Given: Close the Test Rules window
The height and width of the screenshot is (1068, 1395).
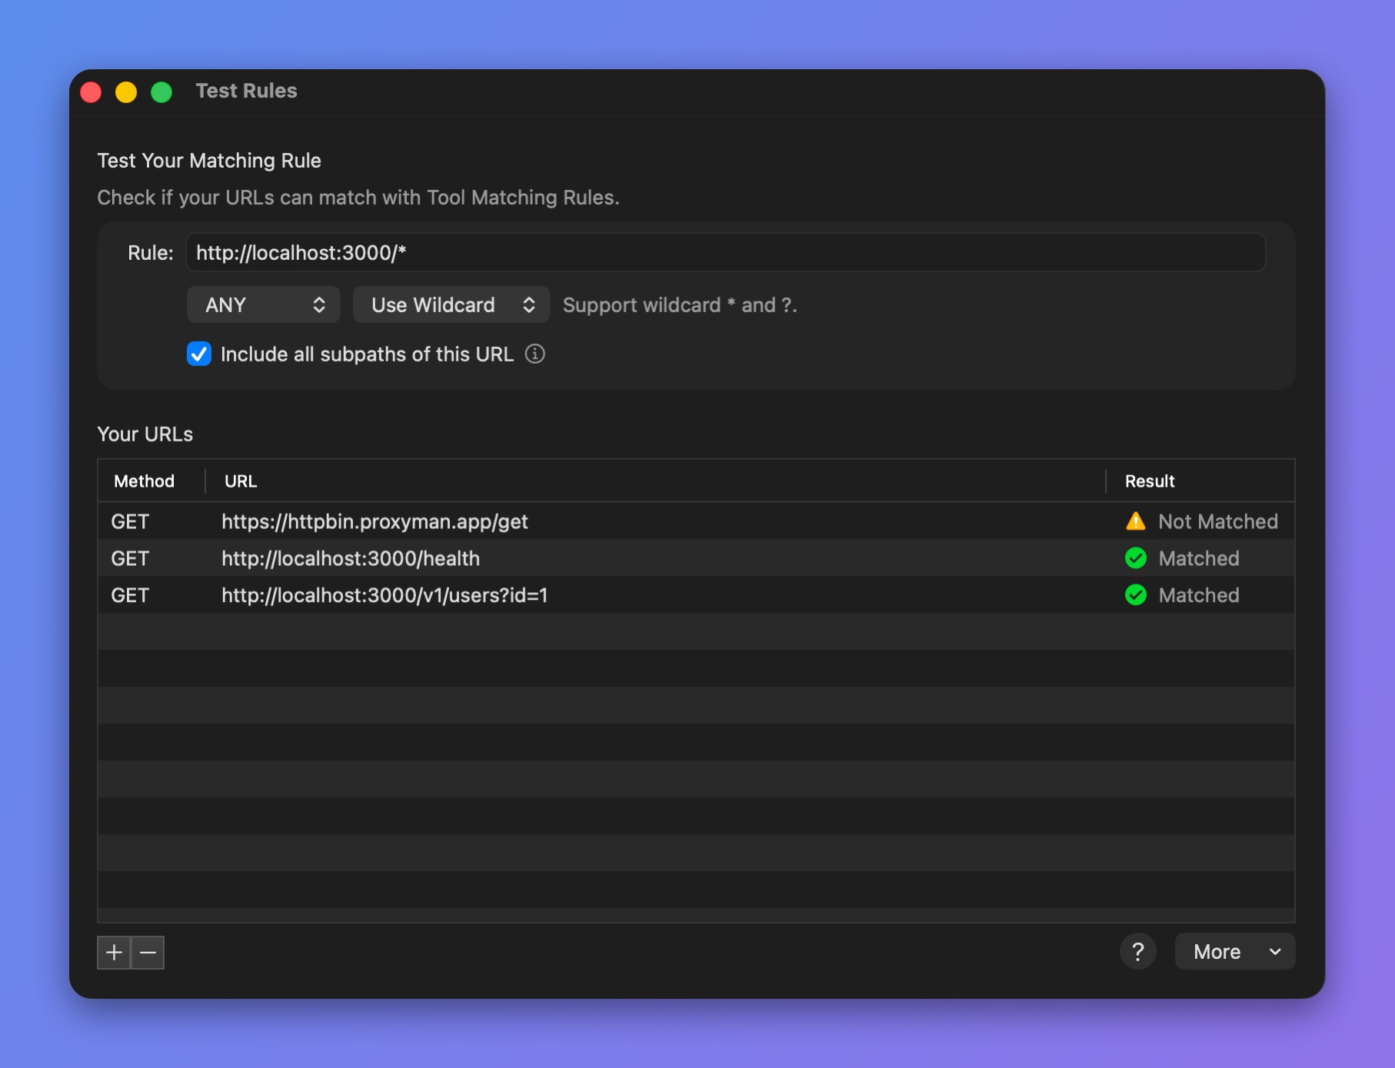Looking at the screenshot, I should [91, 92].
